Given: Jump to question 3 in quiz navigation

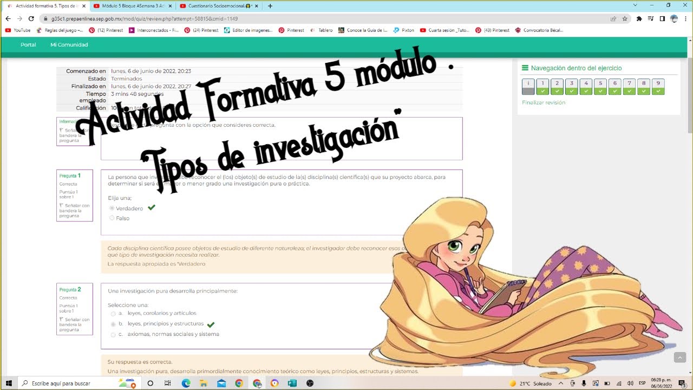Looking at the screenshot, I should 571,87.
